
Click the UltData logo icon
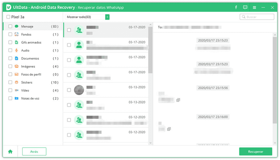click(x=9, y=7)
